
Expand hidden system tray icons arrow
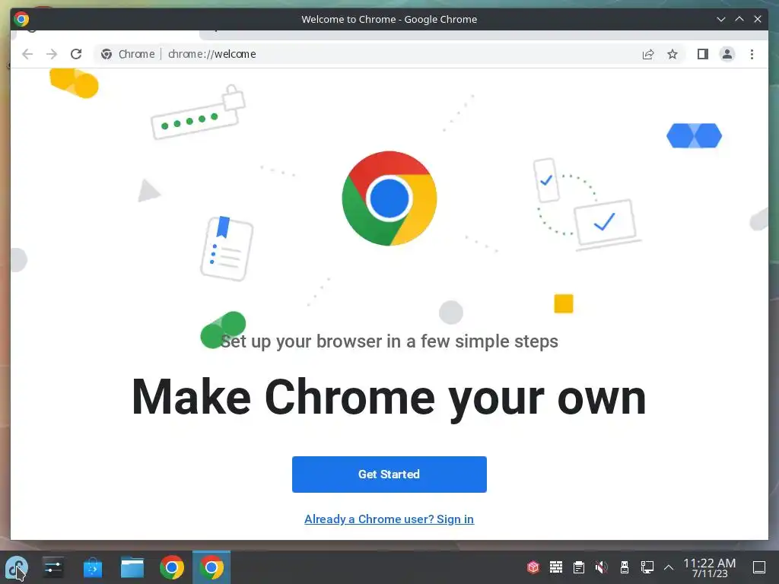669,567
